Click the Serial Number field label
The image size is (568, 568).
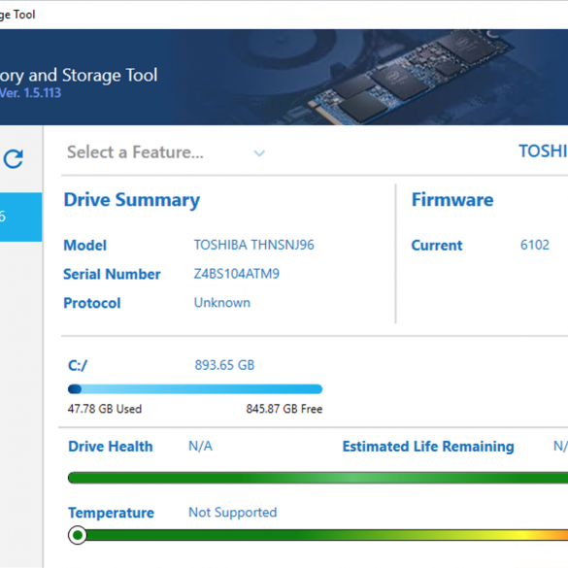[x=112, y=274]
